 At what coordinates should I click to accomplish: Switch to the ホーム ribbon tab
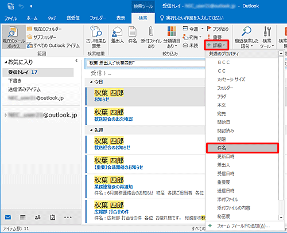(x=32, y=18)
